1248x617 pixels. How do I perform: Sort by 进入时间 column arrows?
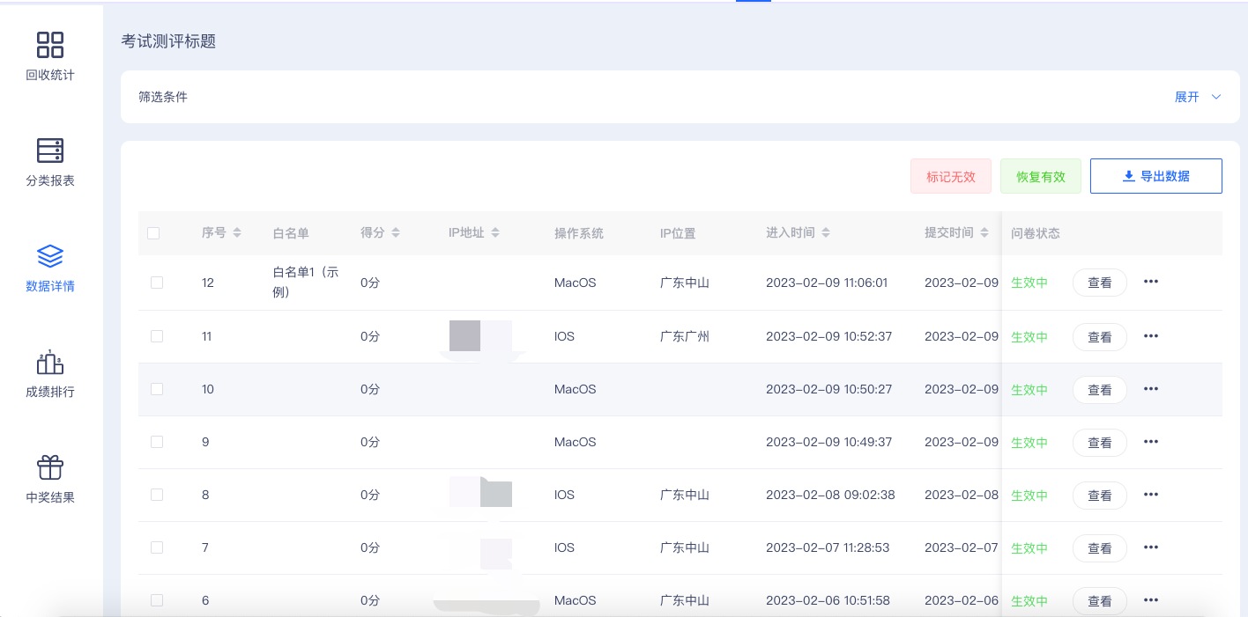826,233
